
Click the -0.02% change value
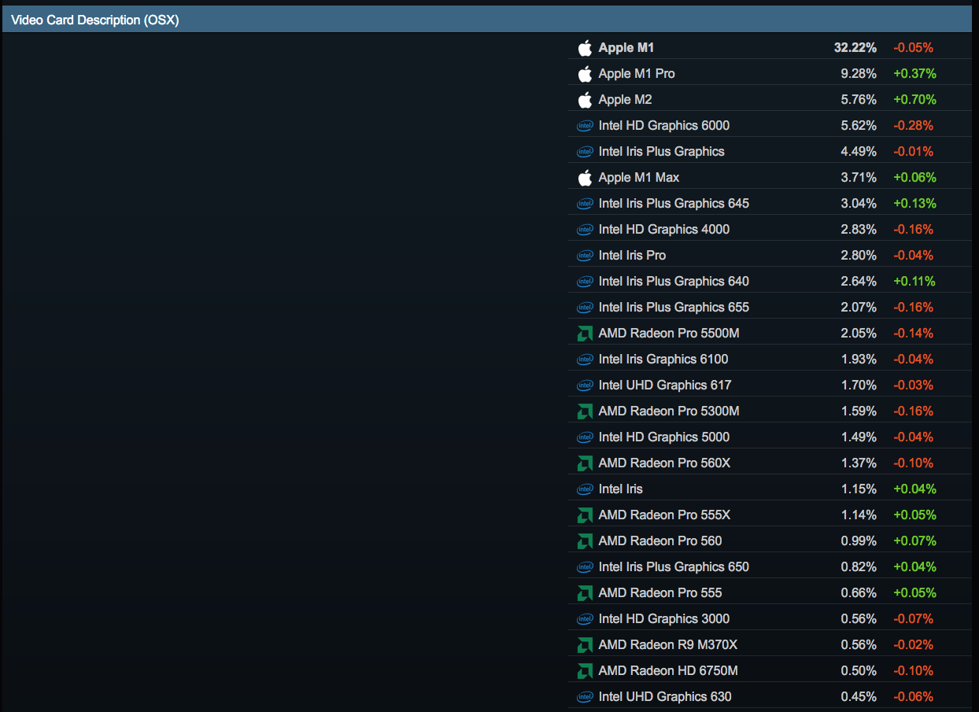click(913, 645)
